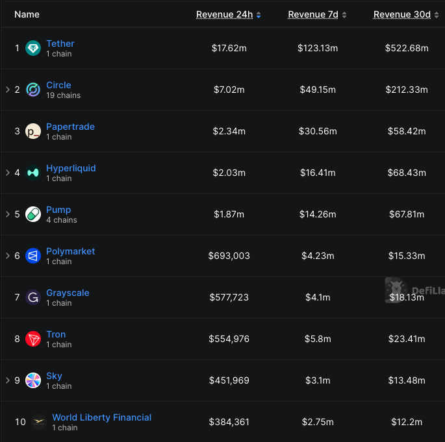
Task: Open the World Liberty Financial link
Action: point(101,417)
